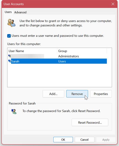119x146 pixels.
Task: Uncheck the users must enter password checkbox
Action: (x=9, y=36)
